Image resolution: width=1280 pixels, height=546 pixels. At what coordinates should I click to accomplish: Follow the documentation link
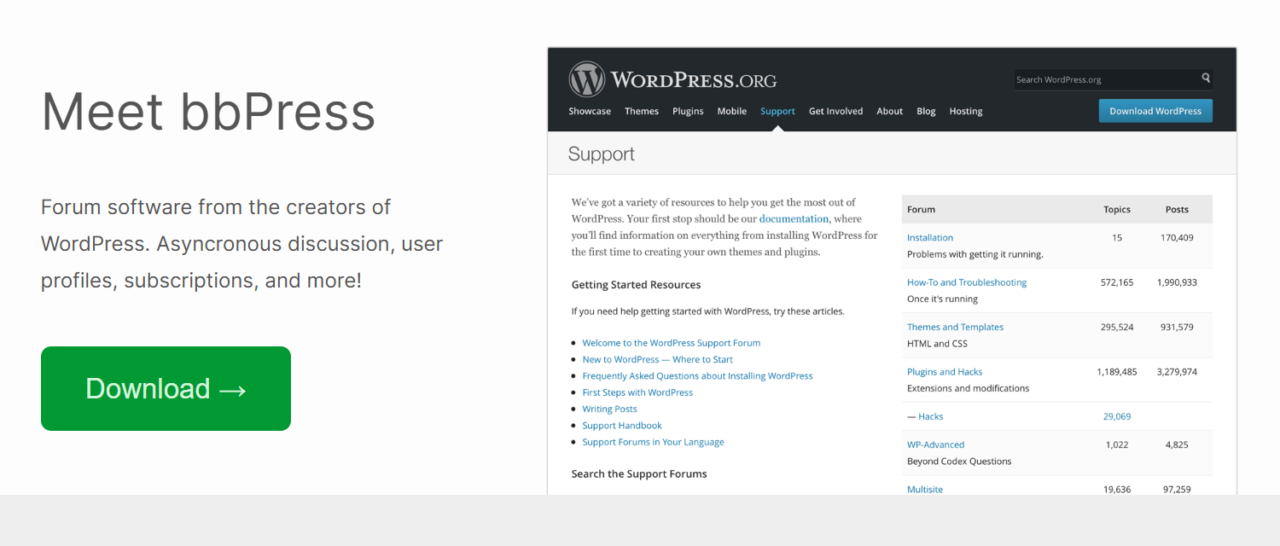point(794,219)
